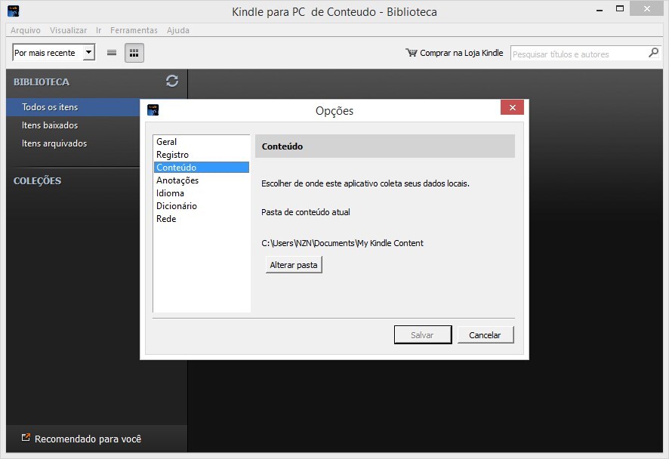Select Itens baixados in library
Image resolution: width=669 pixels, height=459 pixels.
pyautogui.click(x=50, y=125)
